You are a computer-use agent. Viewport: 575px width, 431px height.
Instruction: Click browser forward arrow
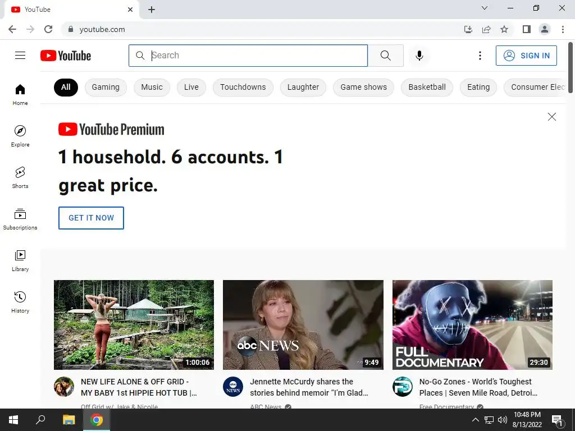30,29
